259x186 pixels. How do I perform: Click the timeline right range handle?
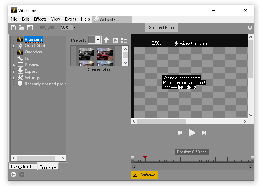[x=252, y=159]
